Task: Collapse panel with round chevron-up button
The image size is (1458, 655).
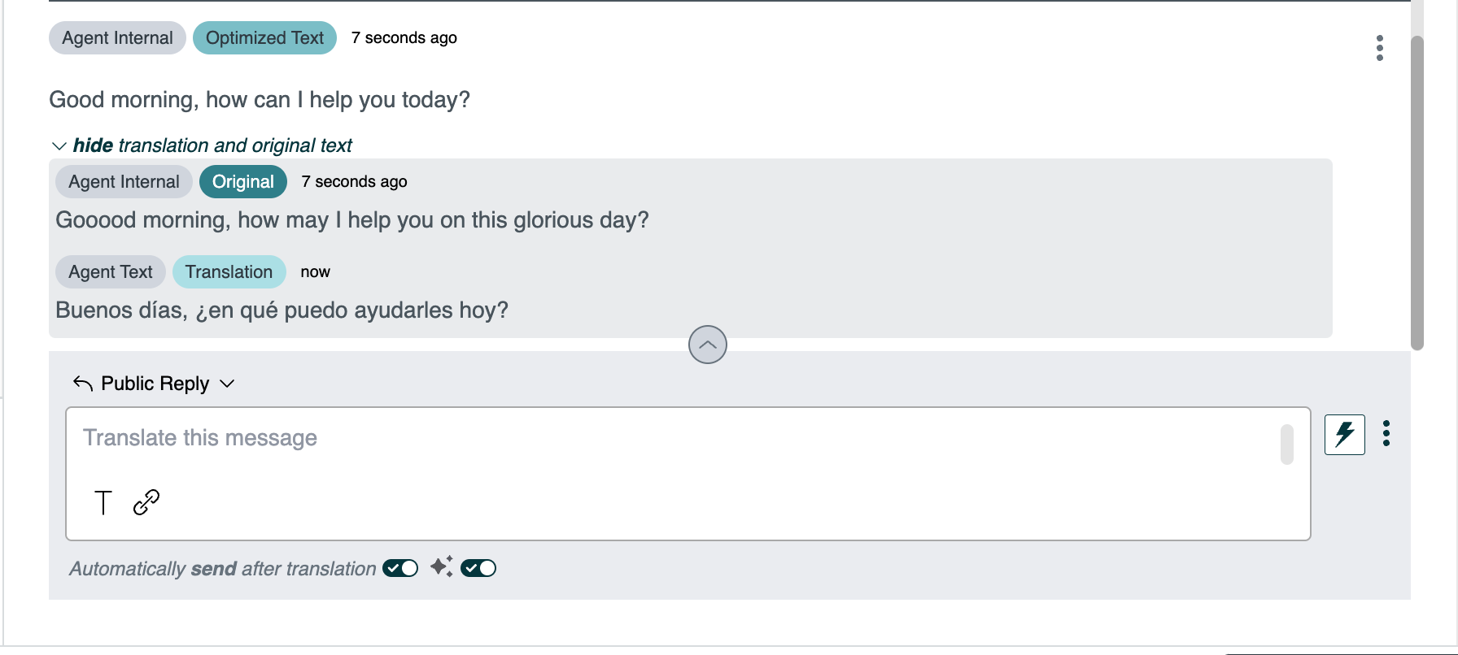Action: (708, 345)
